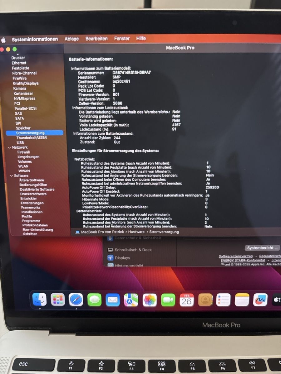
Task: Click Hardware in the path bar
Action: (136, 232)
